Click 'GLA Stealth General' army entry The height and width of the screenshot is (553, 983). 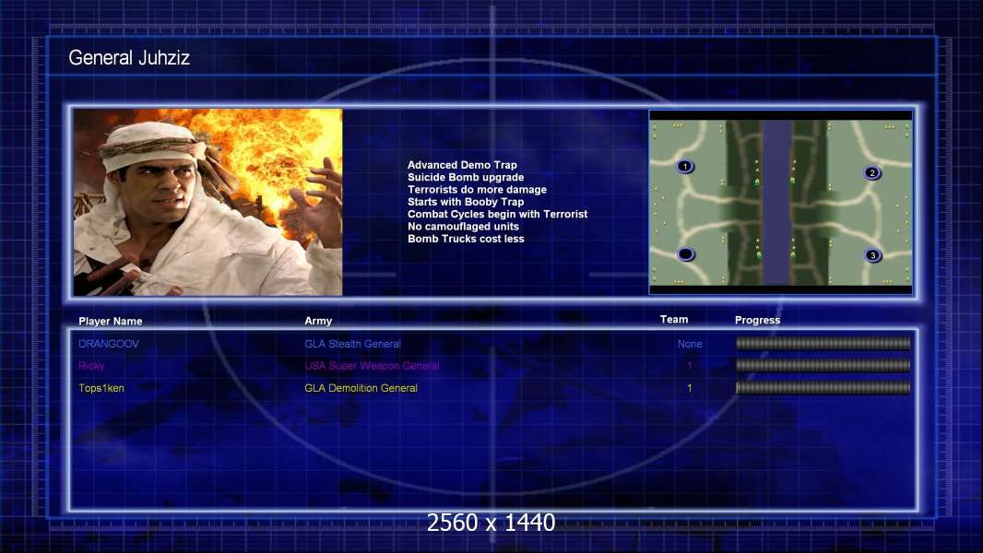(x=352, y=344)
